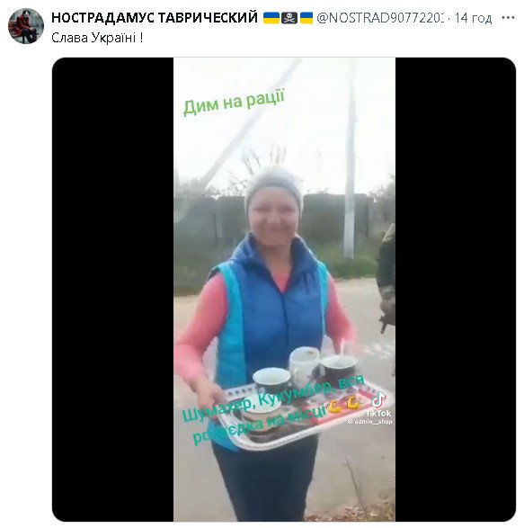This screenshot has height=528, width=524.
Task: Click the @admin_shop watermark text
Action: click(370, 422)
